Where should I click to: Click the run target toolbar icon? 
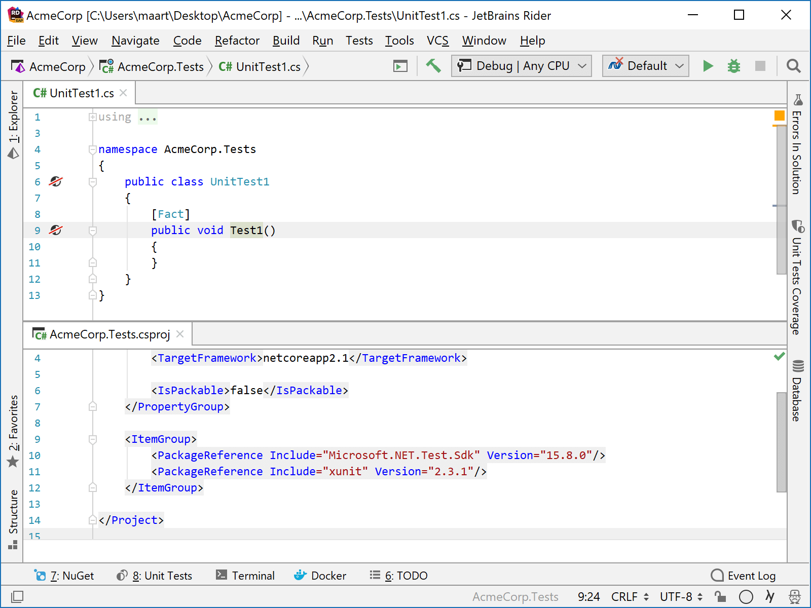400,66
